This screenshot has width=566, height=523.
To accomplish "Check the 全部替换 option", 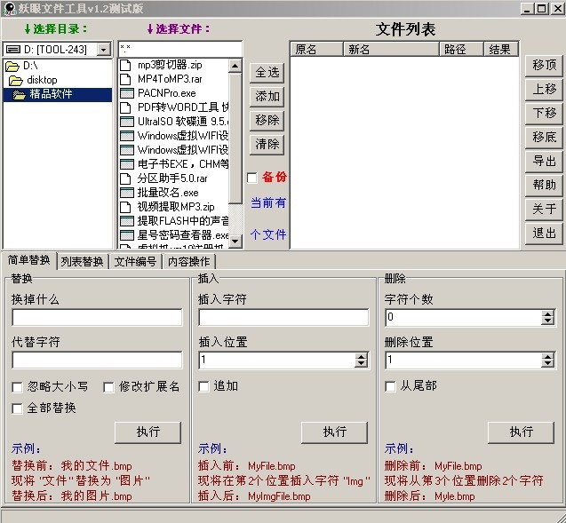I will pos(18,408).
